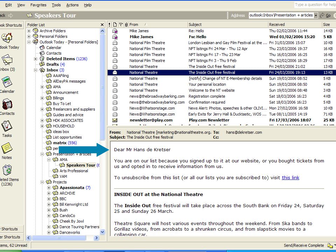Sort by the Attachment paperclip column
The height and width of the screenshot is (252, 336).
[126, 24]
